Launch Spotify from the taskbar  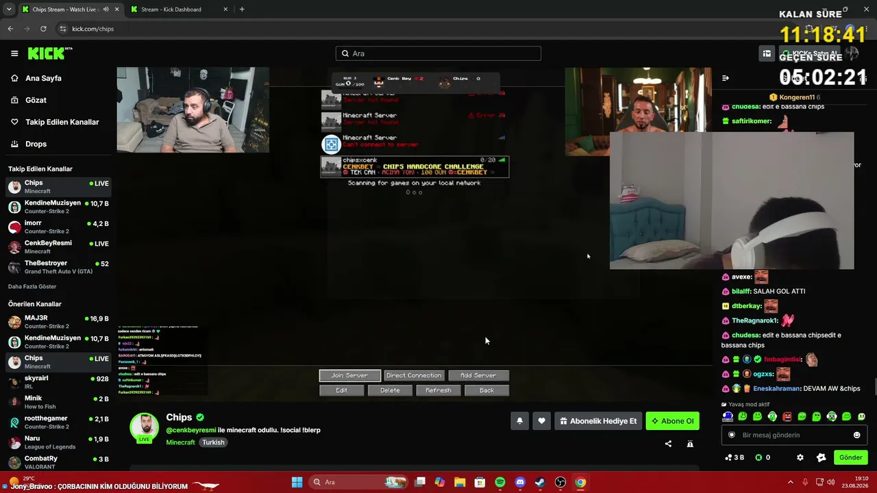(x=500, y=482)
